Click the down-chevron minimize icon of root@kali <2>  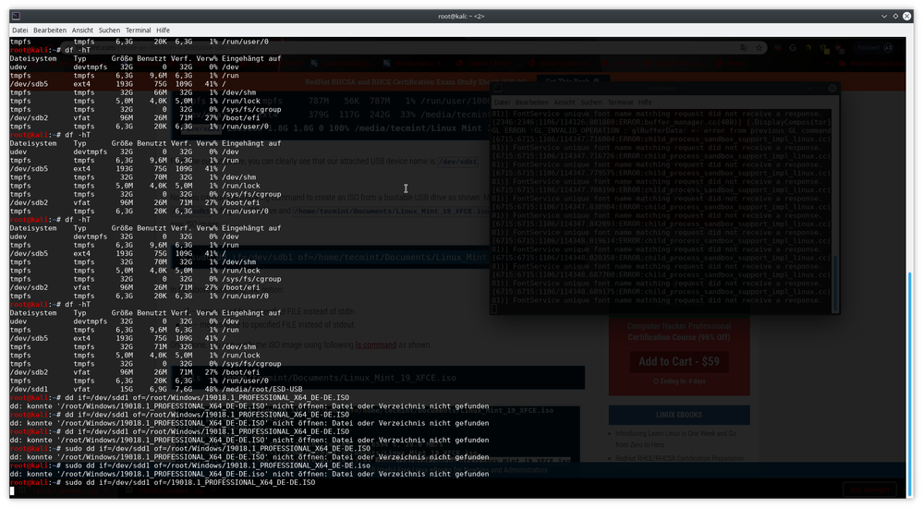coord(883,16)
